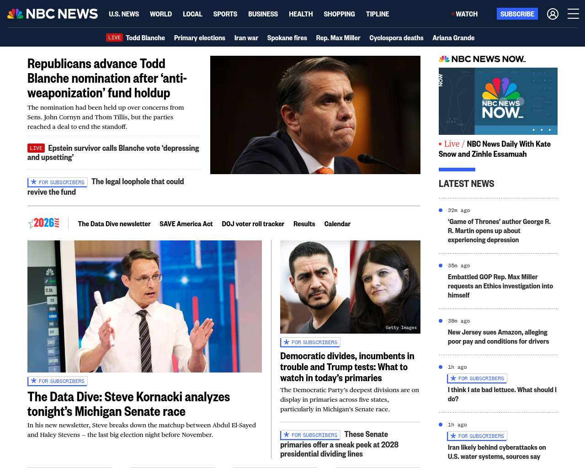Open SAVE America Act tab
Screen dimensions: 585x468
186,223
